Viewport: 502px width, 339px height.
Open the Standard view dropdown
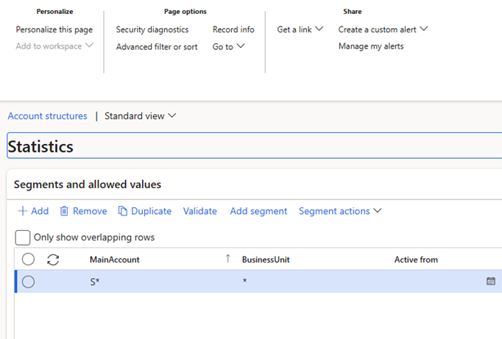(x=141, y=116)
